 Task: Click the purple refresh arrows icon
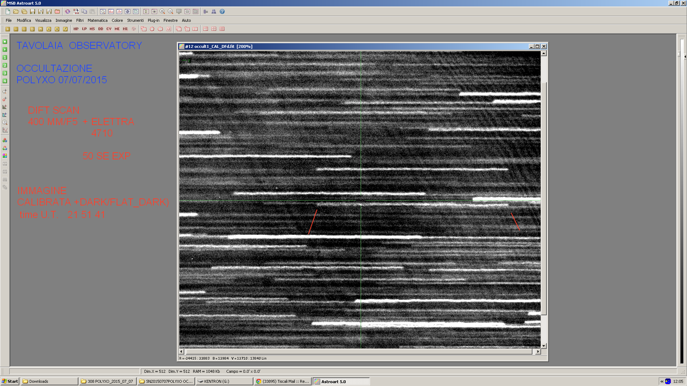68,11
